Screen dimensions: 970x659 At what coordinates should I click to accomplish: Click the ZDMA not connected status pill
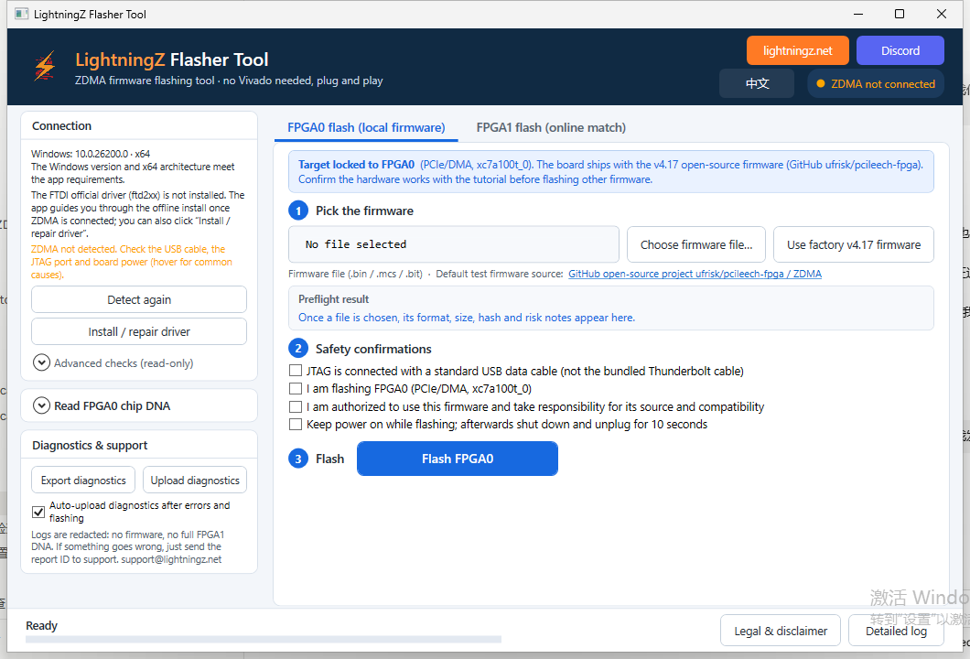876,83
